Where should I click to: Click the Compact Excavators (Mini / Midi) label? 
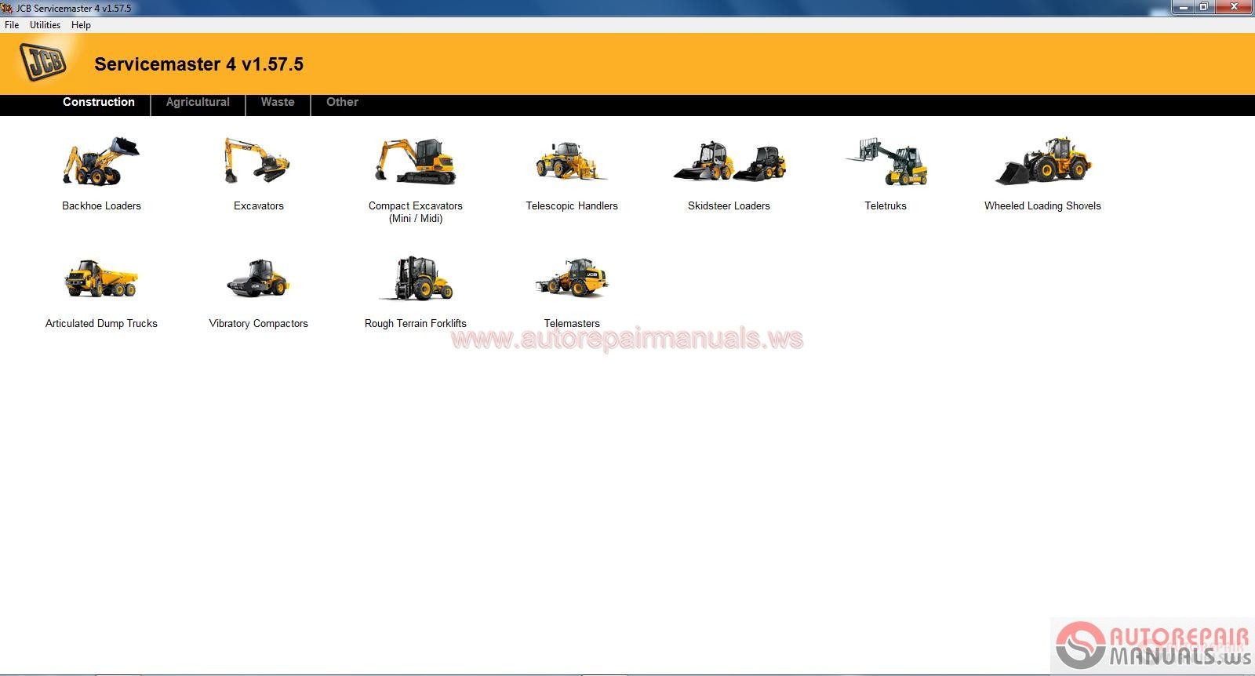point(416,212)
